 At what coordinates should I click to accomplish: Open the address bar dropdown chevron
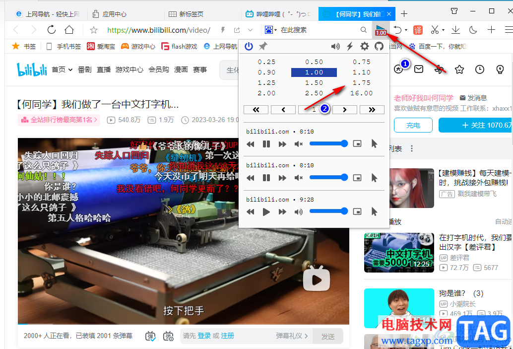pos(250,30)
